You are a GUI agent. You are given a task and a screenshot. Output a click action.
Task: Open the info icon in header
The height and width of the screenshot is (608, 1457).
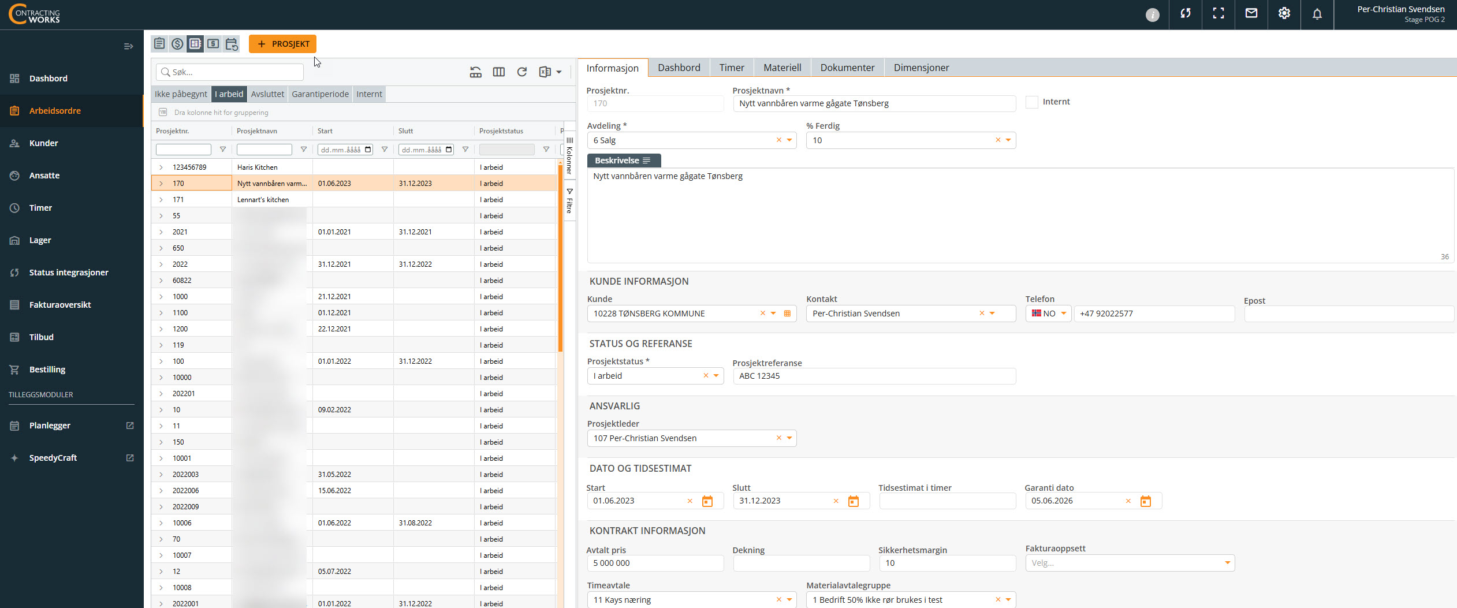tap(1152, 15)
